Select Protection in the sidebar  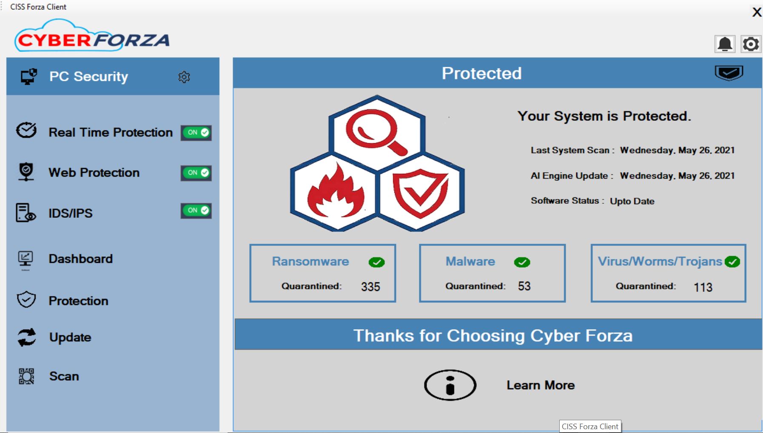[x=78, y=301]
